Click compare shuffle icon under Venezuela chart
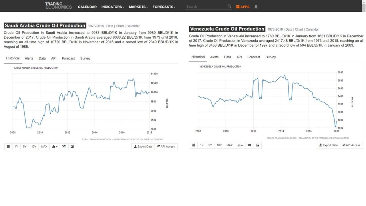The image size is (366, 206). [x=249, y=145]
